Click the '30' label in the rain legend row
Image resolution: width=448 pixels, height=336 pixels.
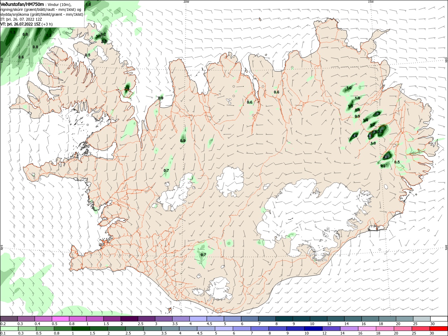[432, 334]
